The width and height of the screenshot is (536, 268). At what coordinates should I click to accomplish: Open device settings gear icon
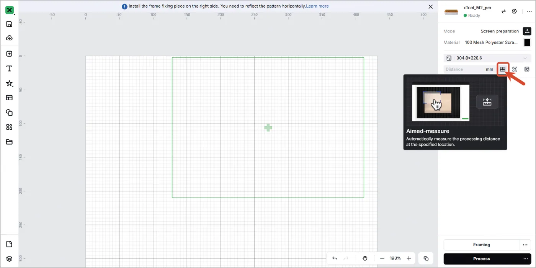(515, 11)
